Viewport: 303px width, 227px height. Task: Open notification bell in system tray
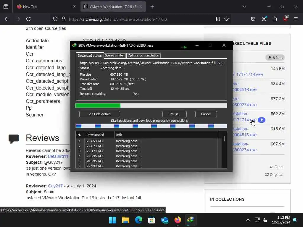pyautogui.click(x=295, y=220)
